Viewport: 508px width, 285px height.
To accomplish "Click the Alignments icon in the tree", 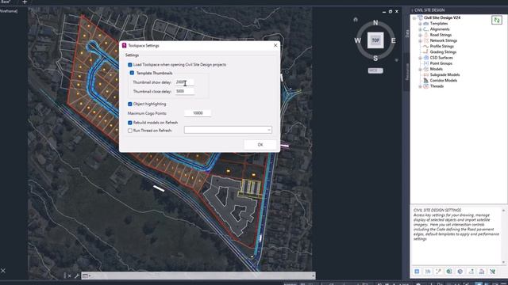I will [x=426, y=29].
